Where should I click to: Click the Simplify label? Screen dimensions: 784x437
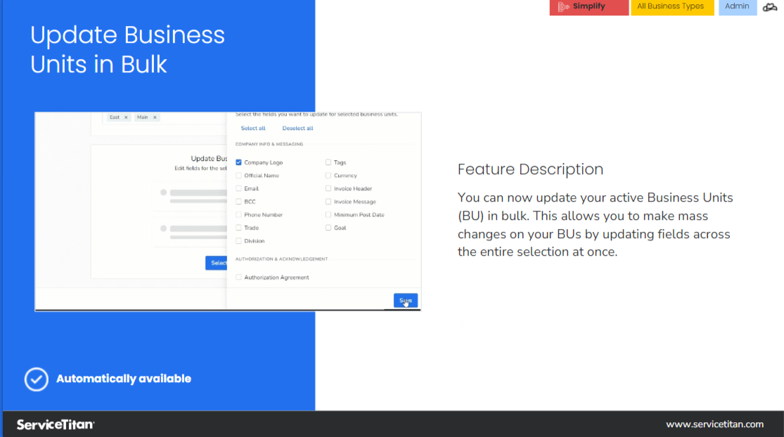point(589,6)
